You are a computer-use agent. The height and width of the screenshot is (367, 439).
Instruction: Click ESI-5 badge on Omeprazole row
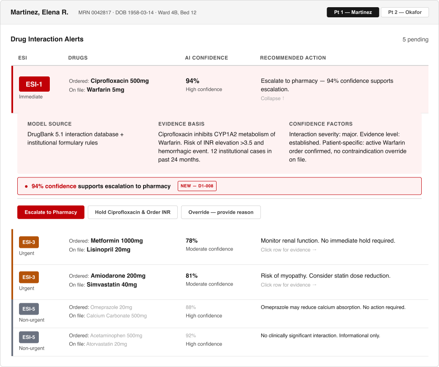tap(29, 309)
